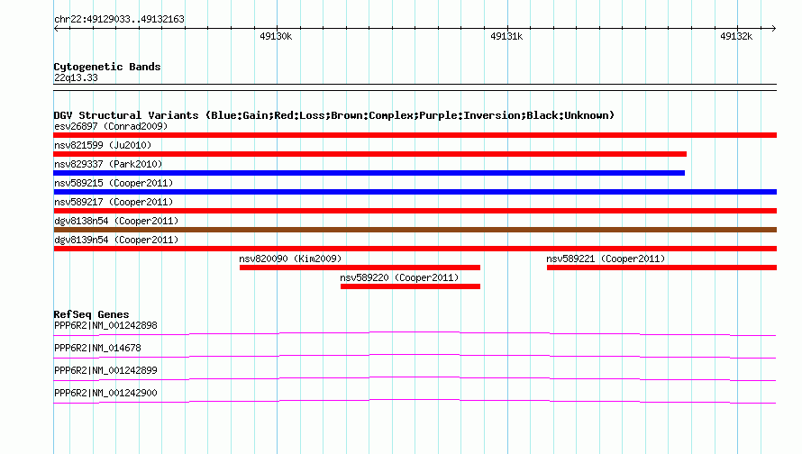Click the blue nsv589215 gain bar
802x454 pixels.
click(415, 192)
